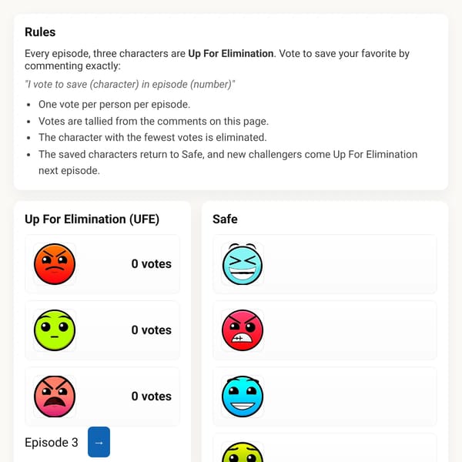Select the blue grinning face character
The image size is (462, 462).
(243, 397)
